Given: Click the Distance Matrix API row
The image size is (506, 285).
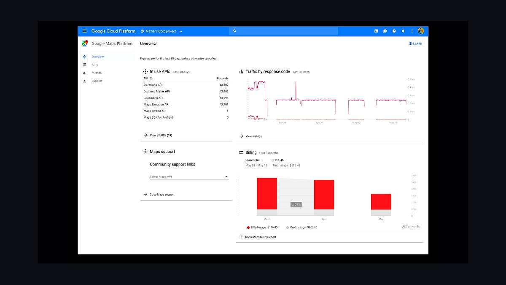Looking at the screenshot, I should (186, 91).
